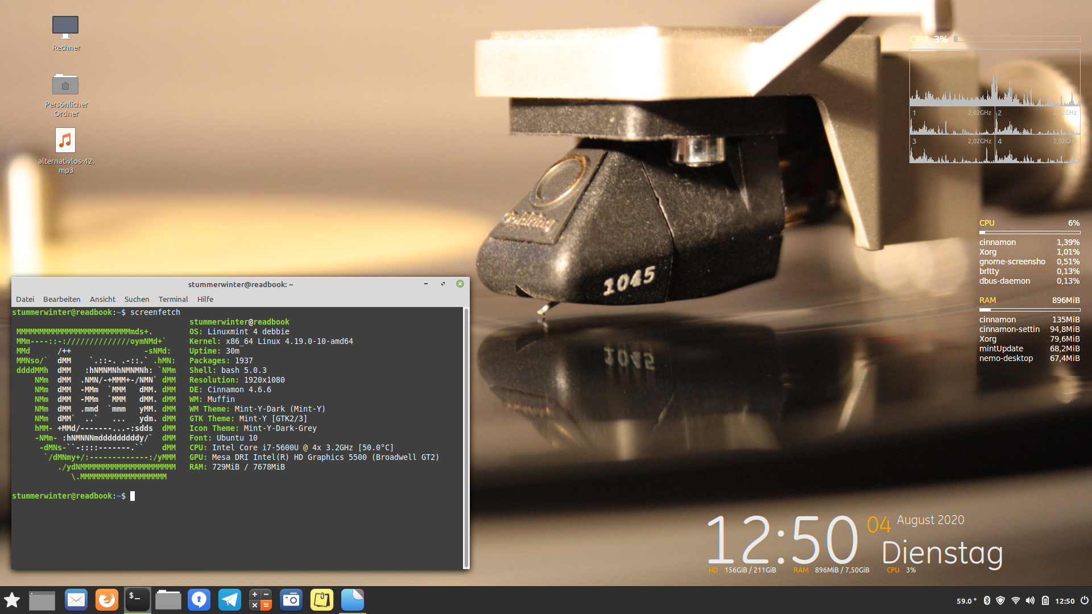Open the Suchen menu in terminal

pos(137,299)
